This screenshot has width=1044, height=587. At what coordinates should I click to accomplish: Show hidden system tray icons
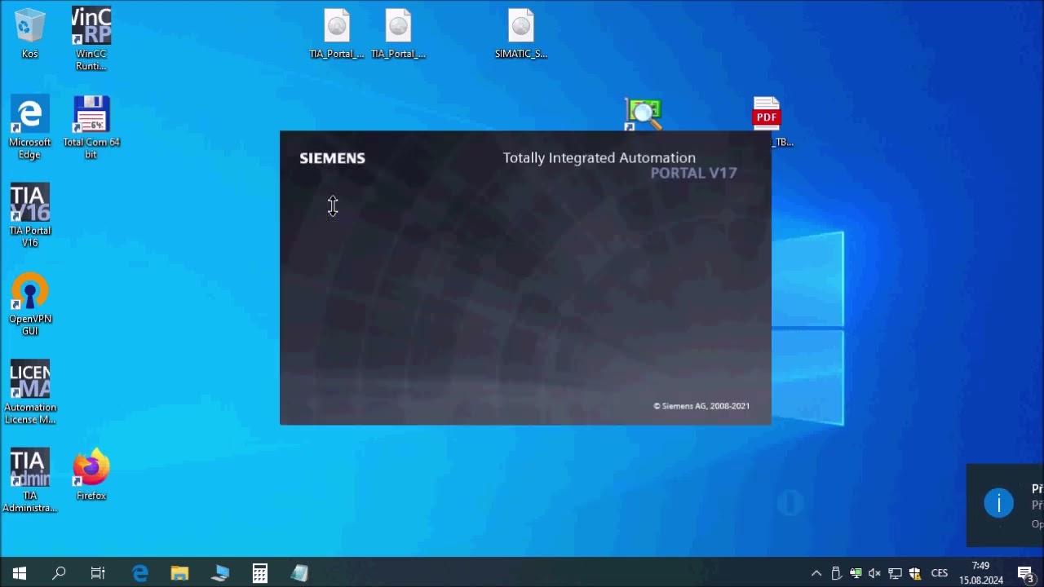(816, 573)
